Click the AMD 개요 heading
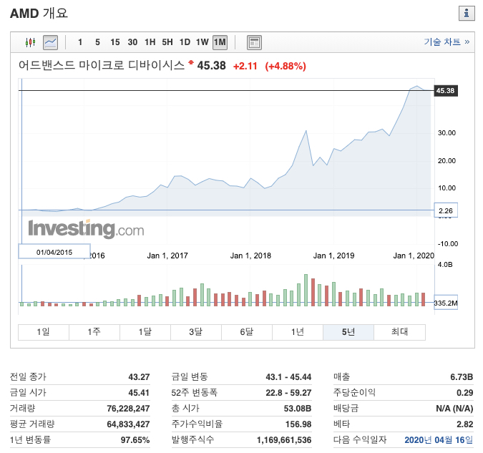 (x=39, y=14)
